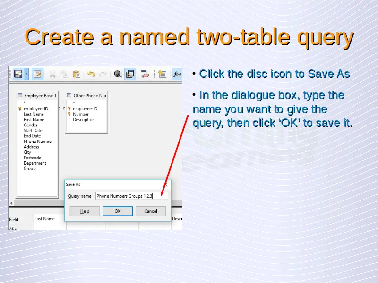Viewport: 378px width, 283px height.
Task: Select the Number field in Other Phone Numbers
Action: pyautogui.click(x=81, y=114)
